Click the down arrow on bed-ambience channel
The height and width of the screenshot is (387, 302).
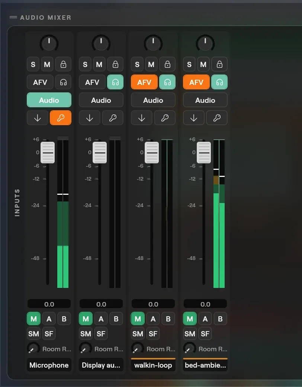[x=193, y=118]
